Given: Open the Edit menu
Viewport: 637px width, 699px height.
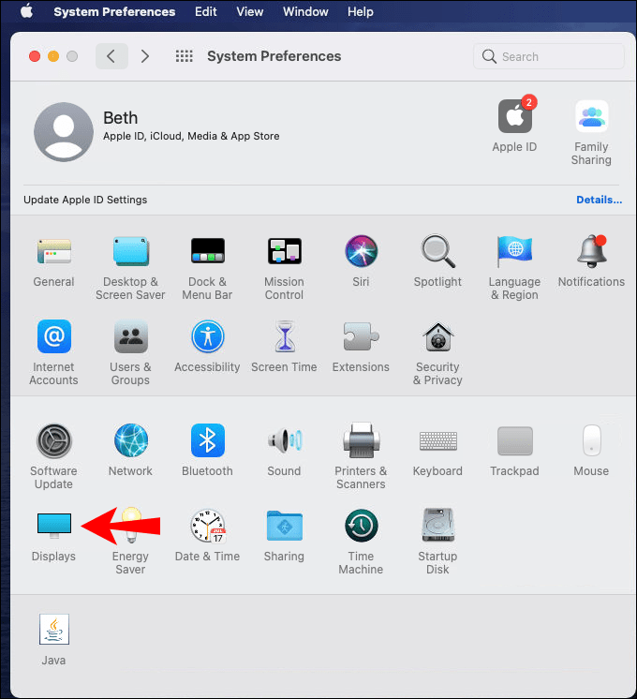Looking at the screenshot, I should [206, 11].
